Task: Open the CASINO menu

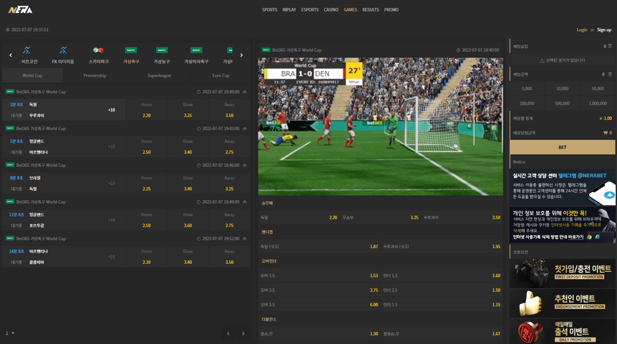Action: (x=331, y=10)
